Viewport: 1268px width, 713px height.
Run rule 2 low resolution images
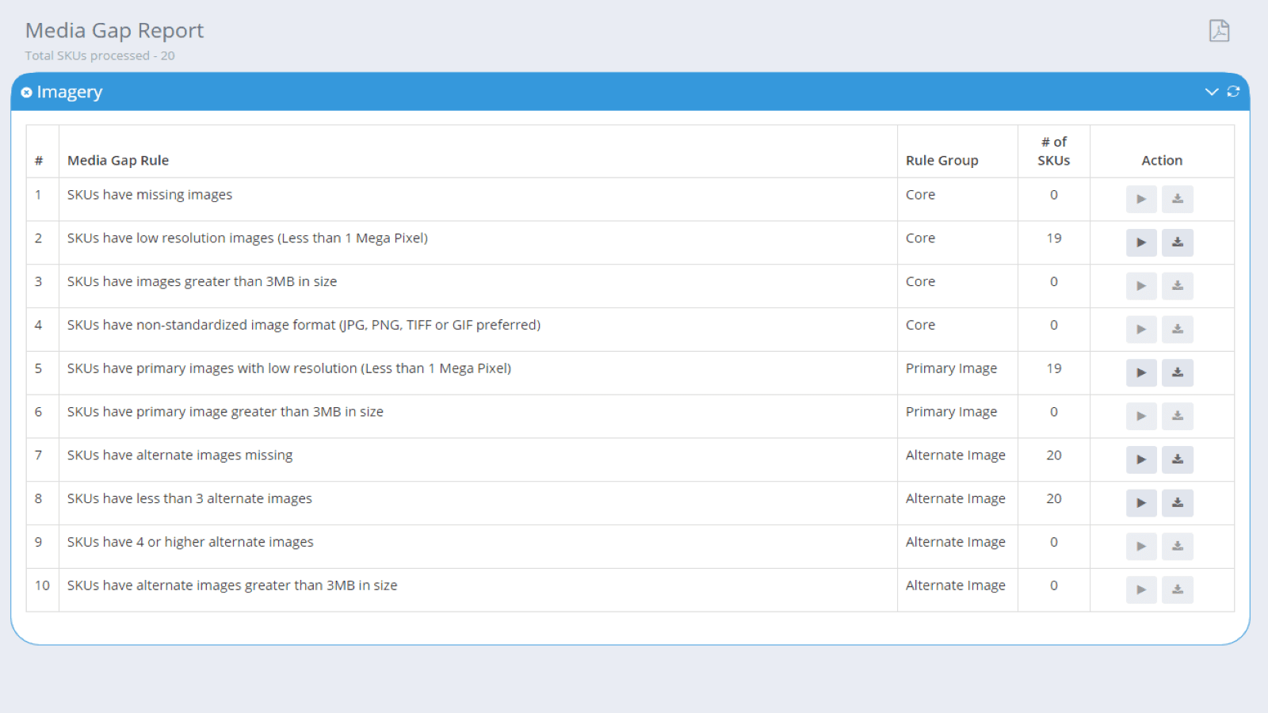click(1141, 242)
